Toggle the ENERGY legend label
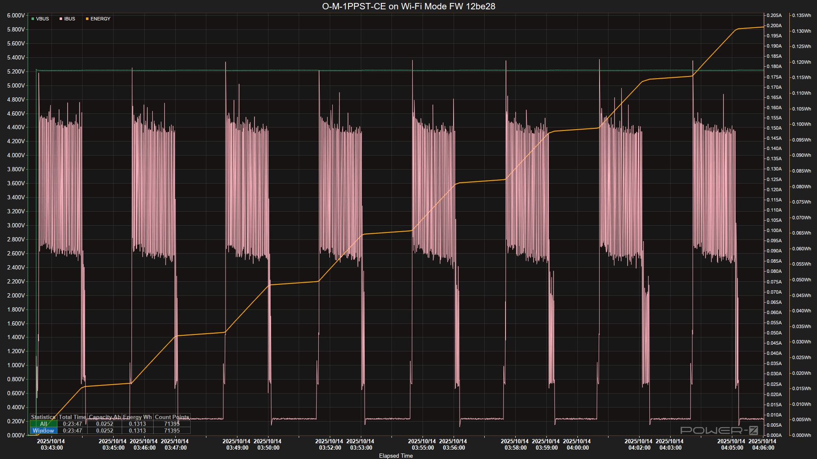 [x=100, y=19]
